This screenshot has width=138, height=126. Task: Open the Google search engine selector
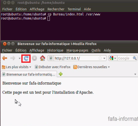tap(113, 58)
